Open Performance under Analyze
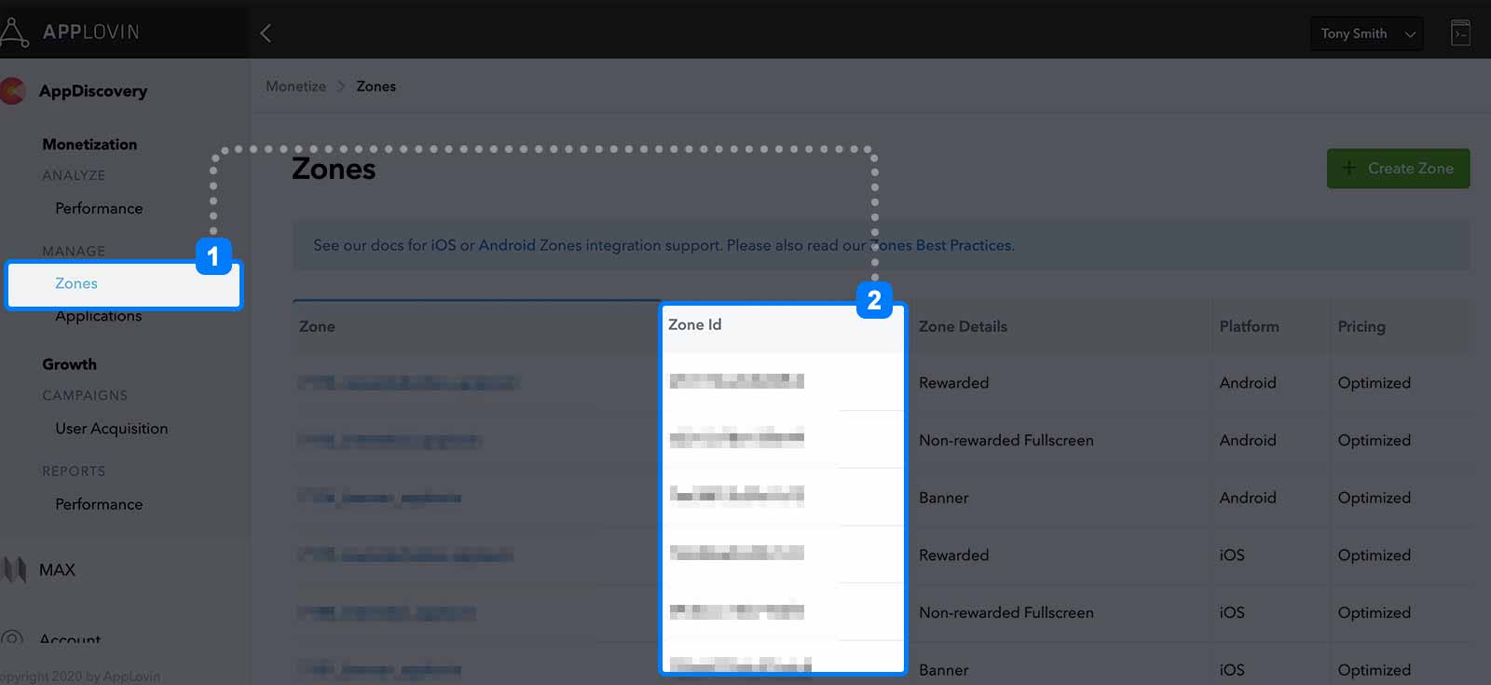This screenshot has height=685, width=1491. tap(99, 209)
